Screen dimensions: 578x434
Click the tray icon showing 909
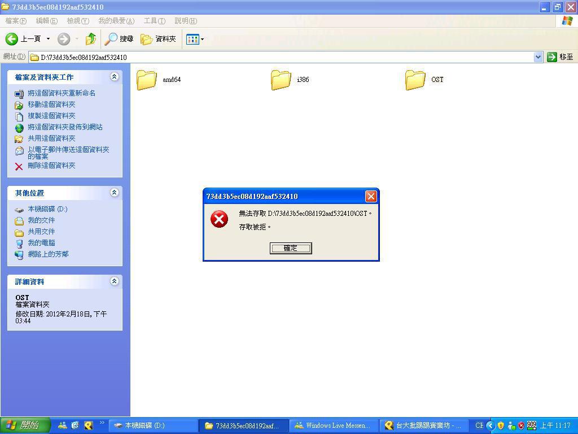(x=532, y=426)
